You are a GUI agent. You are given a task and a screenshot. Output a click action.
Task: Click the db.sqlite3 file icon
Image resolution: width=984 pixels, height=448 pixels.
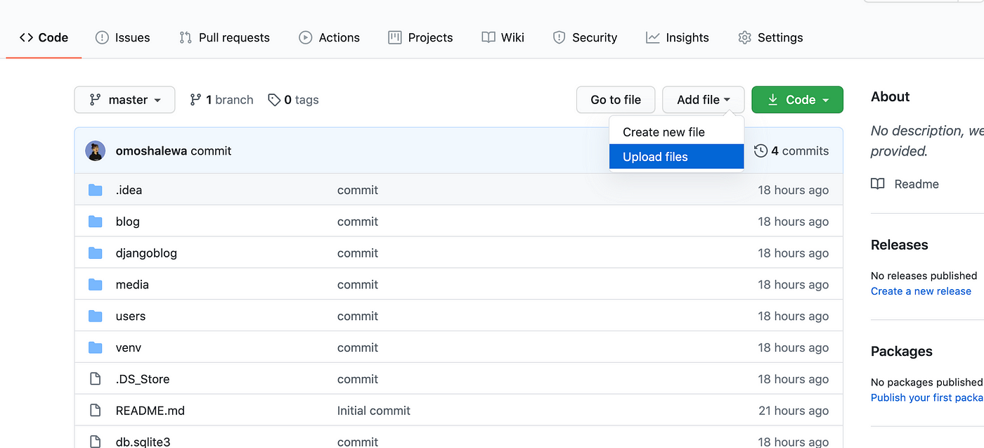[96, 442]
